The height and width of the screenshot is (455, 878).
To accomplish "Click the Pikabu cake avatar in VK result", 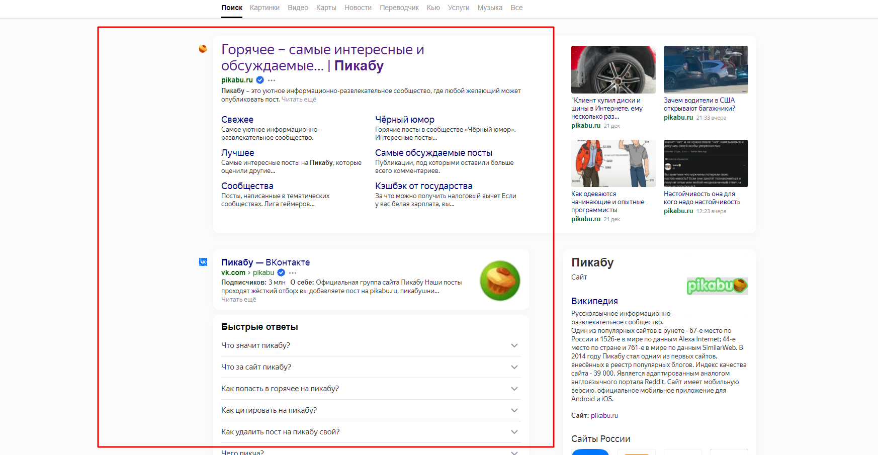I will [500, 281].
